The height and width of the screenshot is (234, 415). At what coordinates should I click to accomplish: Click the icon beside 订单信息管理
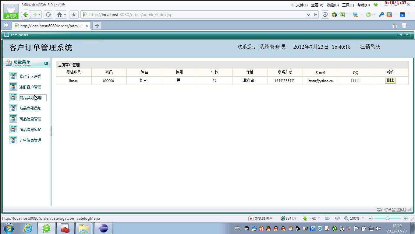13,140
